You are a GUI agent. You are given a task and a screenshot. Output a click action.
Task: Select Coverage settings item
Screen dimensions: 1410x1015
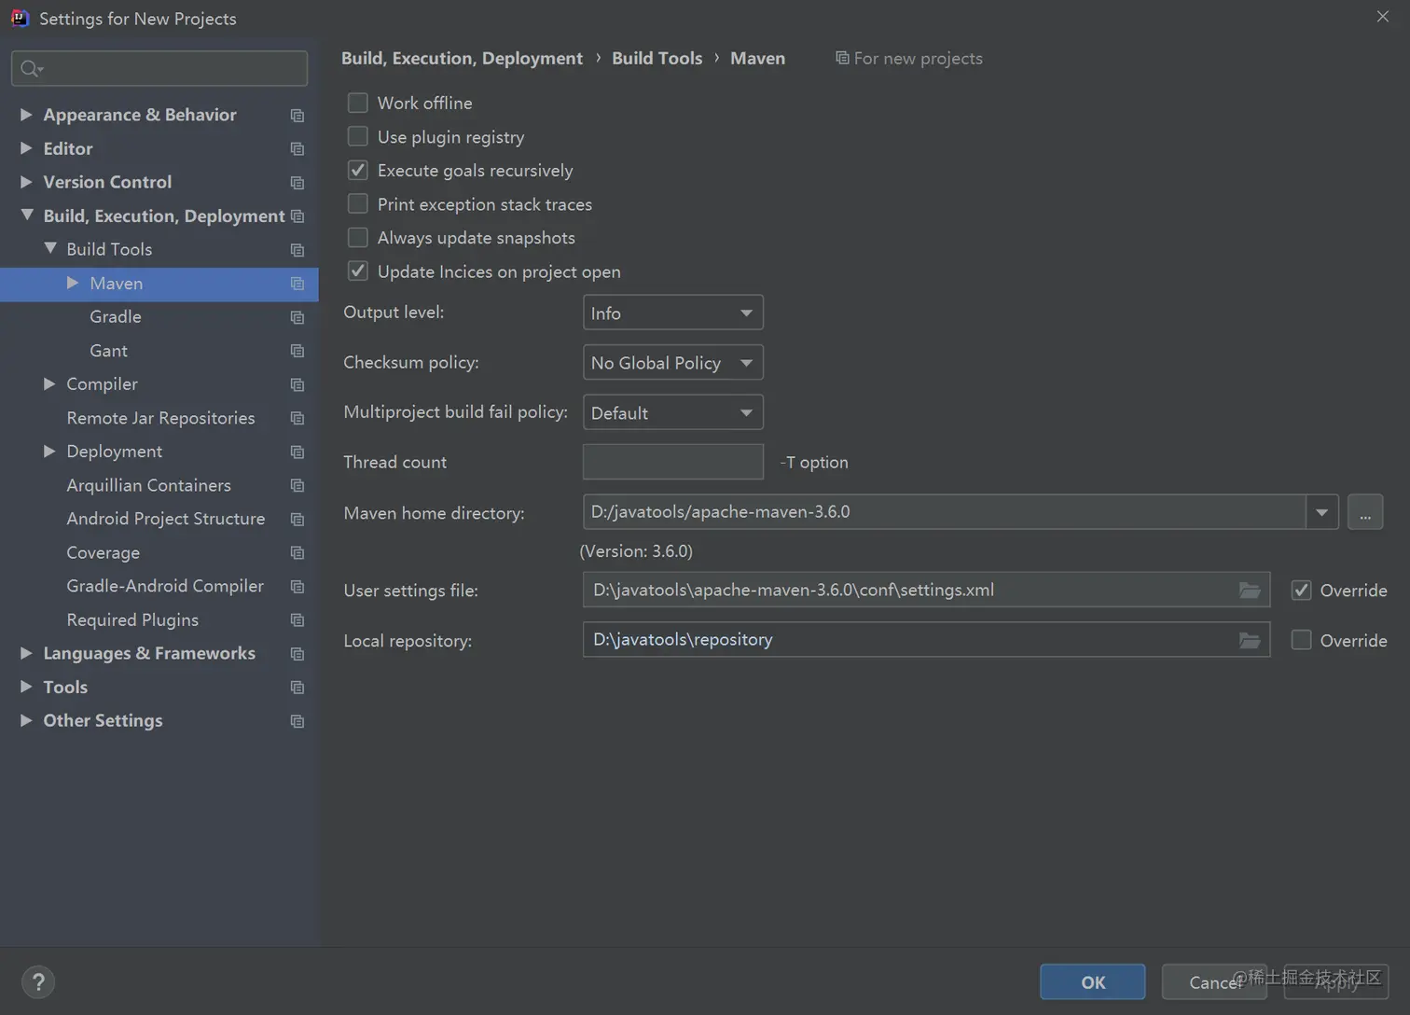[x=103, y=552]
